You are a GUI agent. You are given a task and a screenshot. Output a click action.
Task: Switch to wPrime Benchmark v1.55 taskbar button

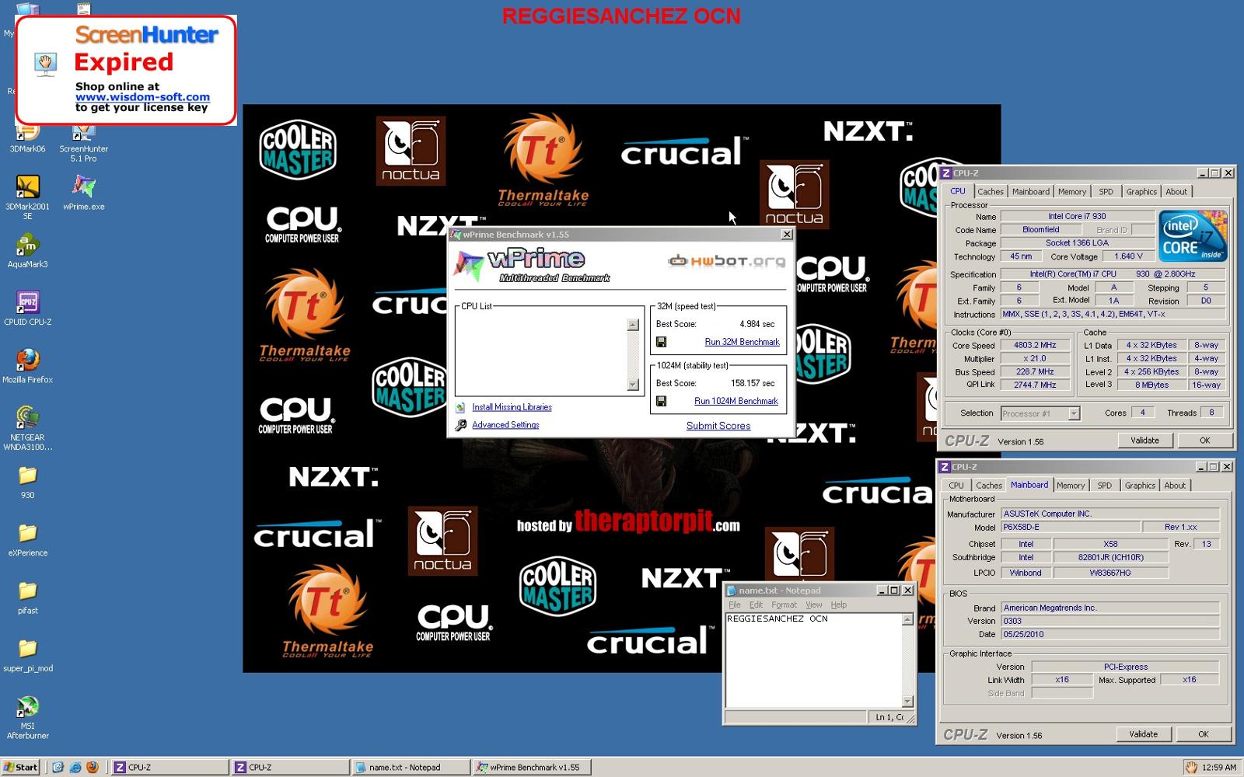tap(532, 767)
